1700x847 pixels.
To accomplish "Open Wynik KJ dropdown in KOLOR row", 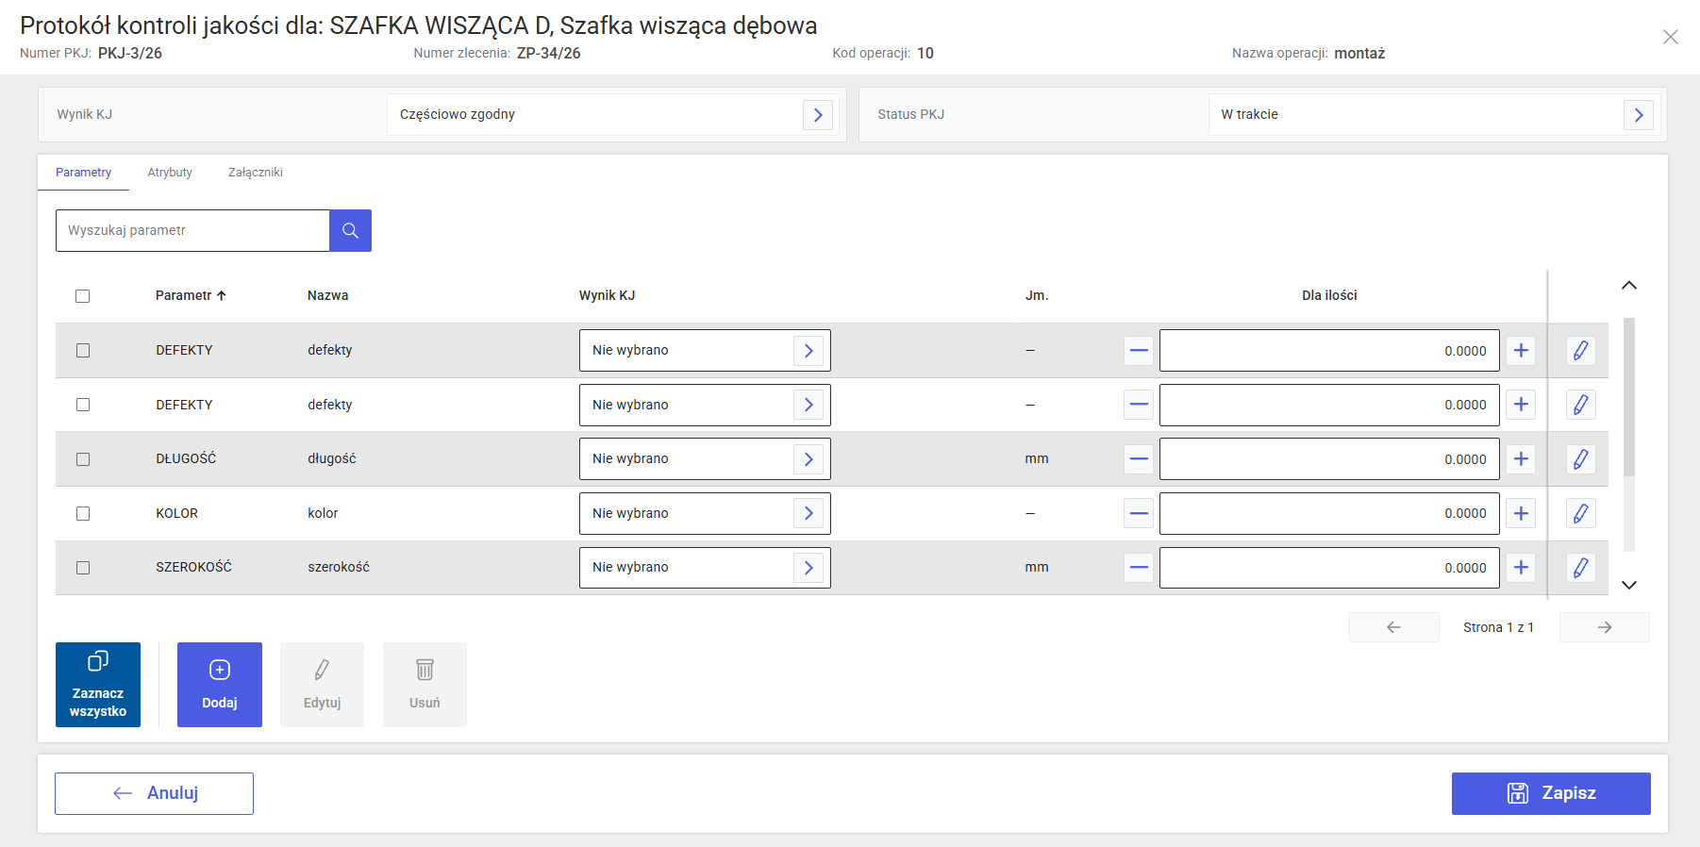I will [705, 513].
